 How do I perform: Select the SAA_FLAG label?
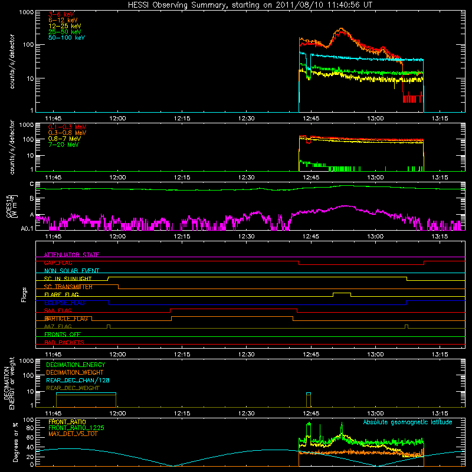tap(58, 310)
